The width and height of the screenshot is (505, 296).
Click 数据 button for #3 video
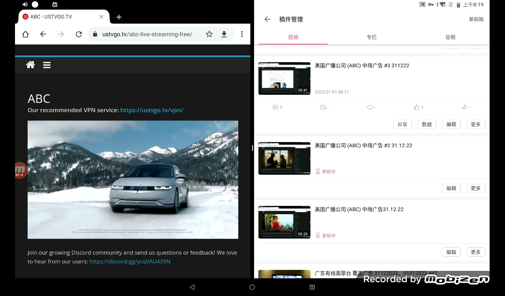coord(427,124)
